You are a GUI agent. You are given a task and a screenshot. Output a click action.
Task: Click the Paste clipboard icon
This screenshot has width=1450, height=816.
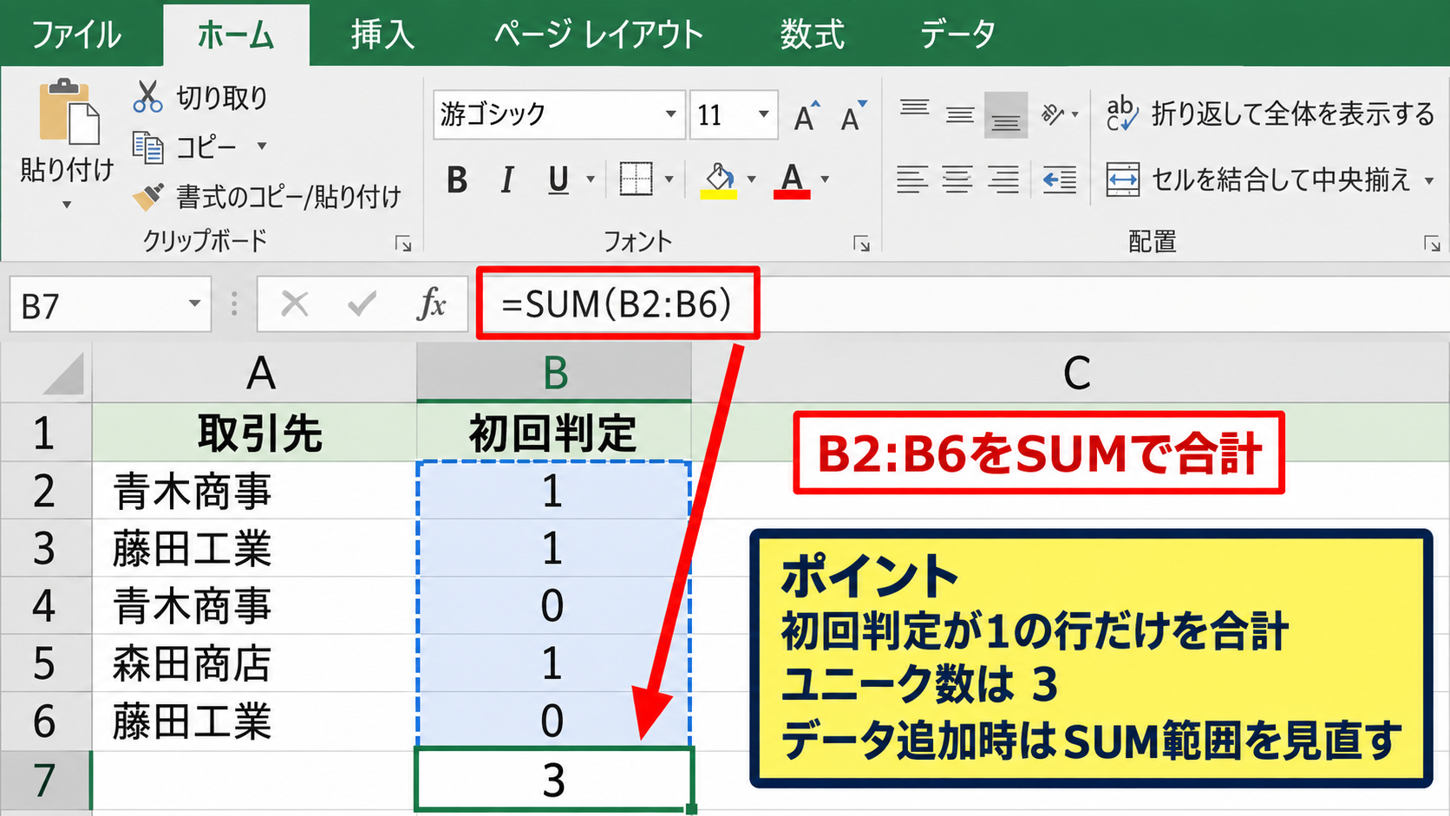(x=69, y=111)
